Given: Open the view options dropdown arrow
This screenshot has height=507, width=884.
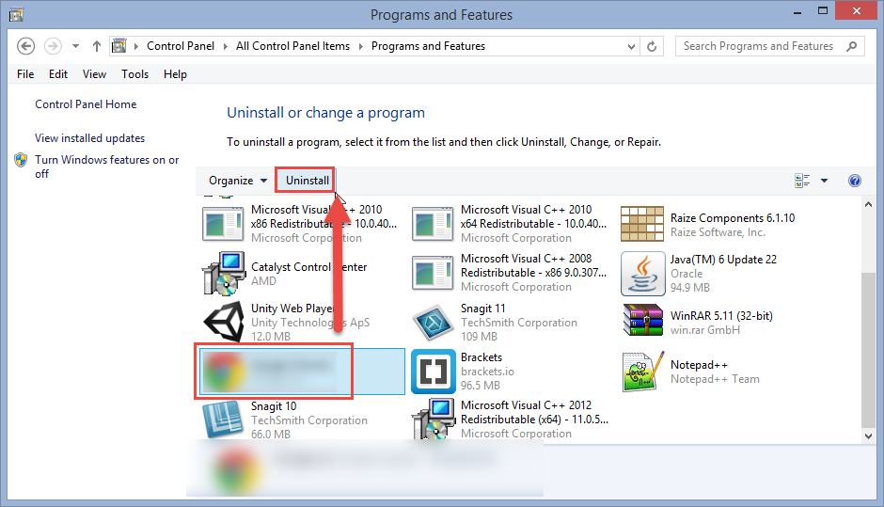Looking at the screenshot, I should [825, 181].
